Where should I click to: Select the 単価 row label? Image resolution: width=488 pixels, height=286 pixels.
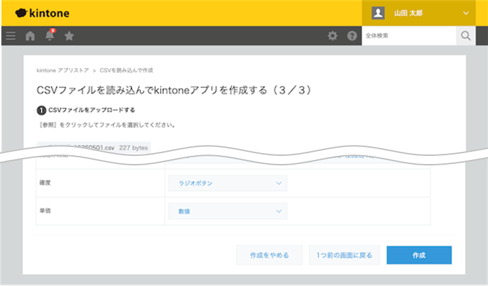[45, 211]
